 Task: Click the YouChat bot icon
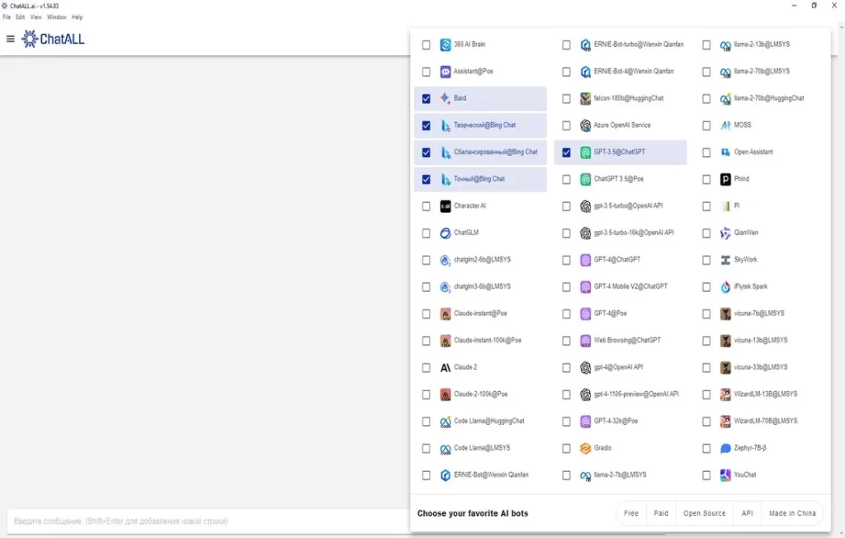725,475
